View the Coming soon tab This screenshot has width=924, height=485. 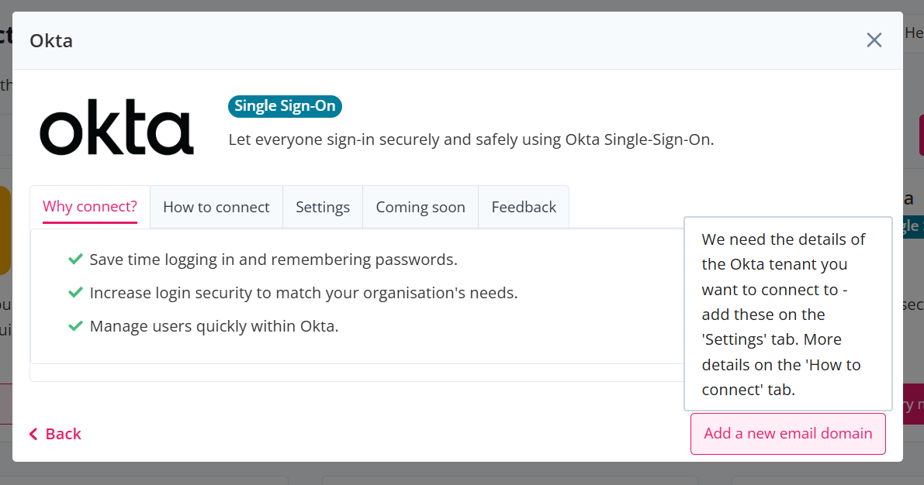pyautogui.click(x=420, y=207)
